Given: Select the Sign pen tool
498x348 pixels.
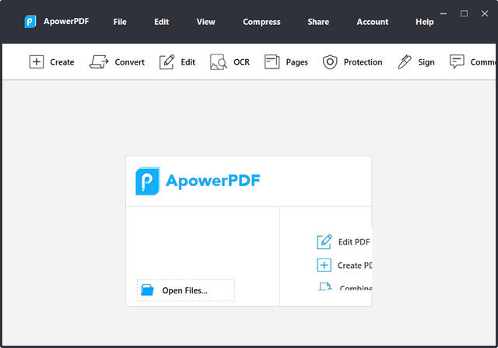Looking at the screenshot, I should [x=405, y=62].
